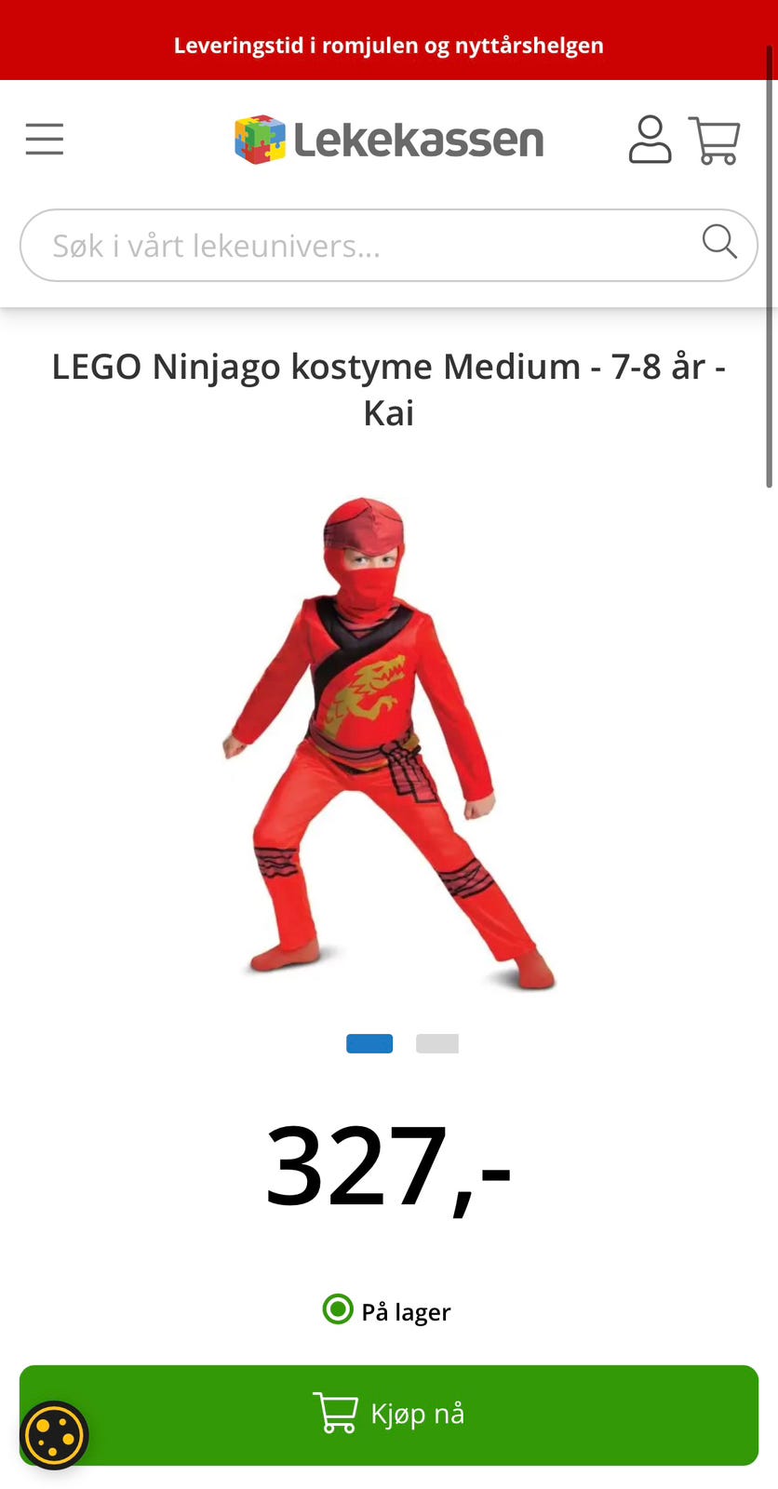Open the user account icon

(650, 140)
